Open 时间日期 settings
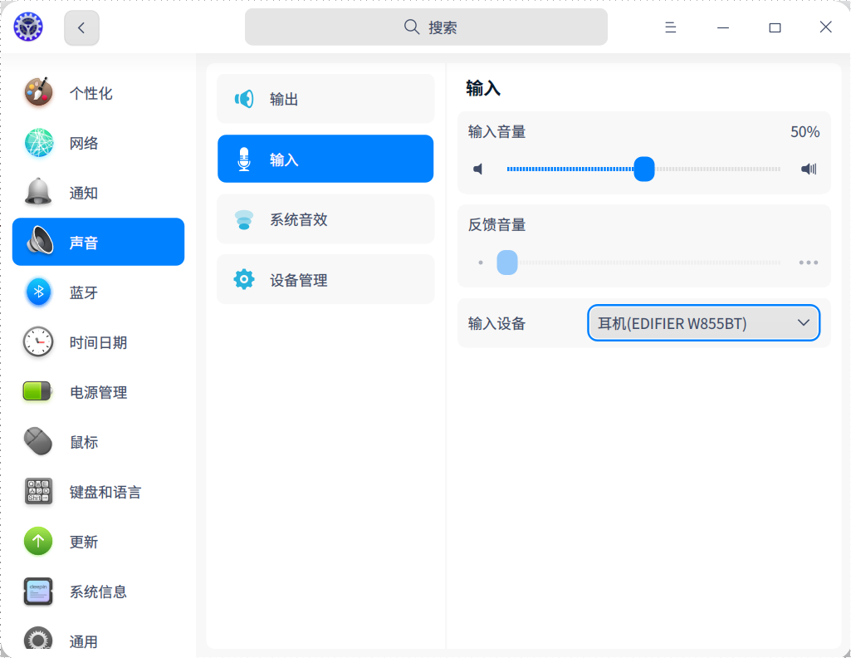 tap(38, 341)
